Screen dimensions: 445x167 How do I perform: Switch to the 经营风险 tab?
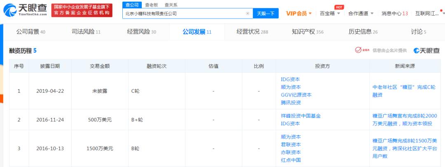click(141, 32)
